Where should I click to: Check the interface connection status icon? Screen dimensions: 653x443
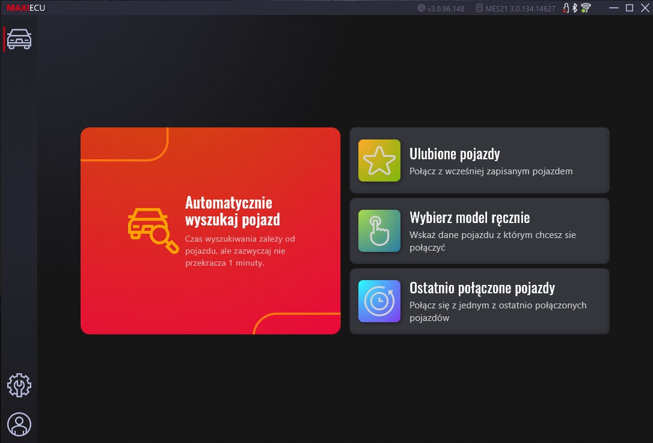click(566, 8)
